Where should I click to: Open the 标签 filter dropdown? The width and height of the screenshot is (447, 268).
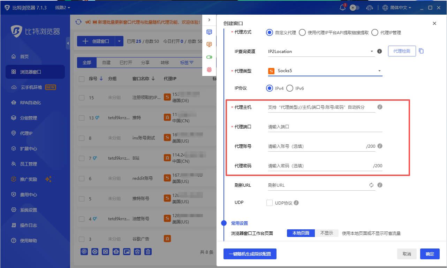(x=187, y=62)
